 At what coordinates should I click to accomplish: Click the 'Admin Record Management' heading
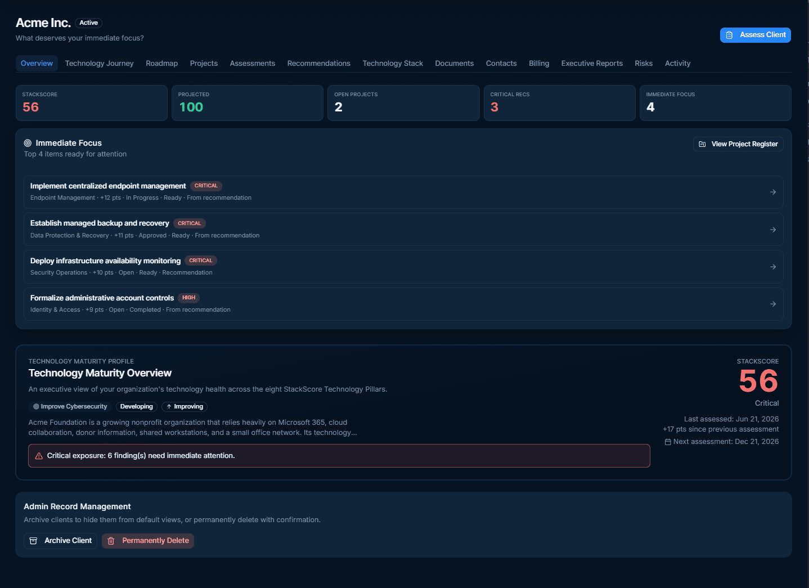click(77, 506)
